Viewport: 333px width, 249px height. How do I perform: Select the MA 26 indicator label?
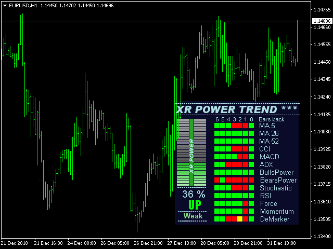point(269,134)
